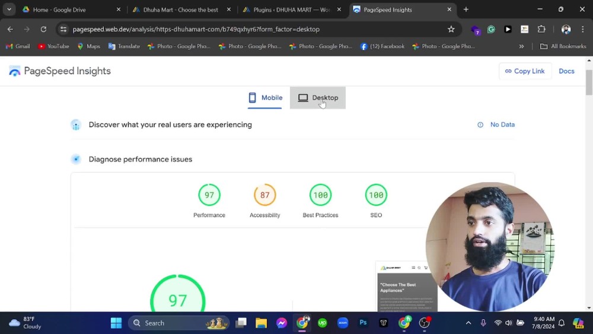Screen dimensions: 593x334
Task: Open the Grammarly extension icon
Action: 491,29
